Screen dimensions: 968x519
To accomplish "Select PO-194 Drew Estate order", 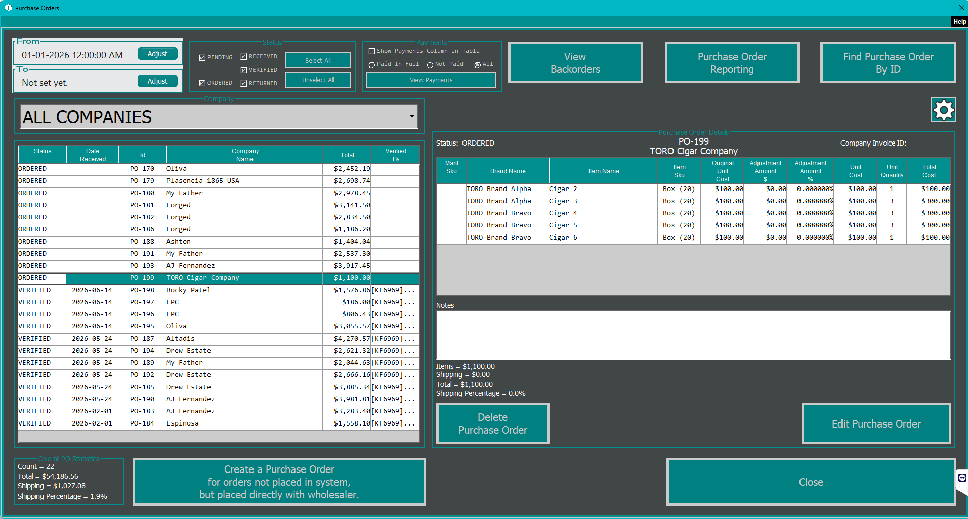I will [219, 351].
